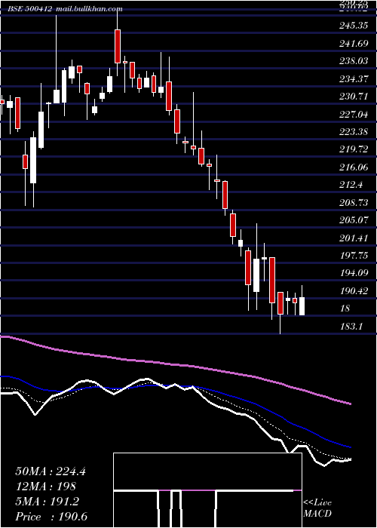377x528 pixels.
Task: Select the 219.72 price axis label
Action: tap(353, 149)
